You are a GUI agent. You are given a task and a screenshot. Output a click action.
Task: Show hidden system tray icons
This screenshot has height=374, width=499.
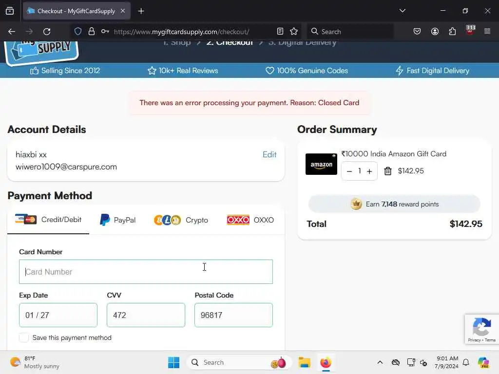tap(380, 362)
